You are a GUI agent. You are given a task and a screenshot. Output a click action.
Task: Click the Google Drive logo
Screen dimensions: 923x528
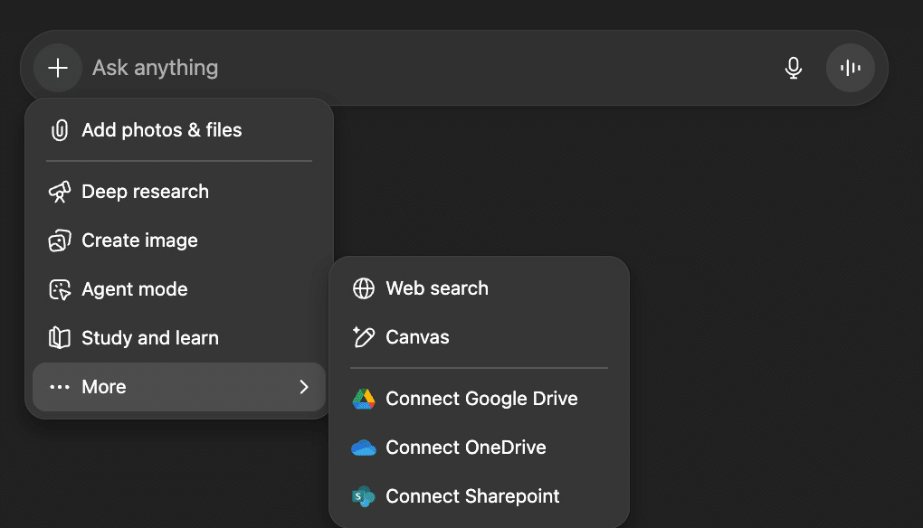[364, 399]
